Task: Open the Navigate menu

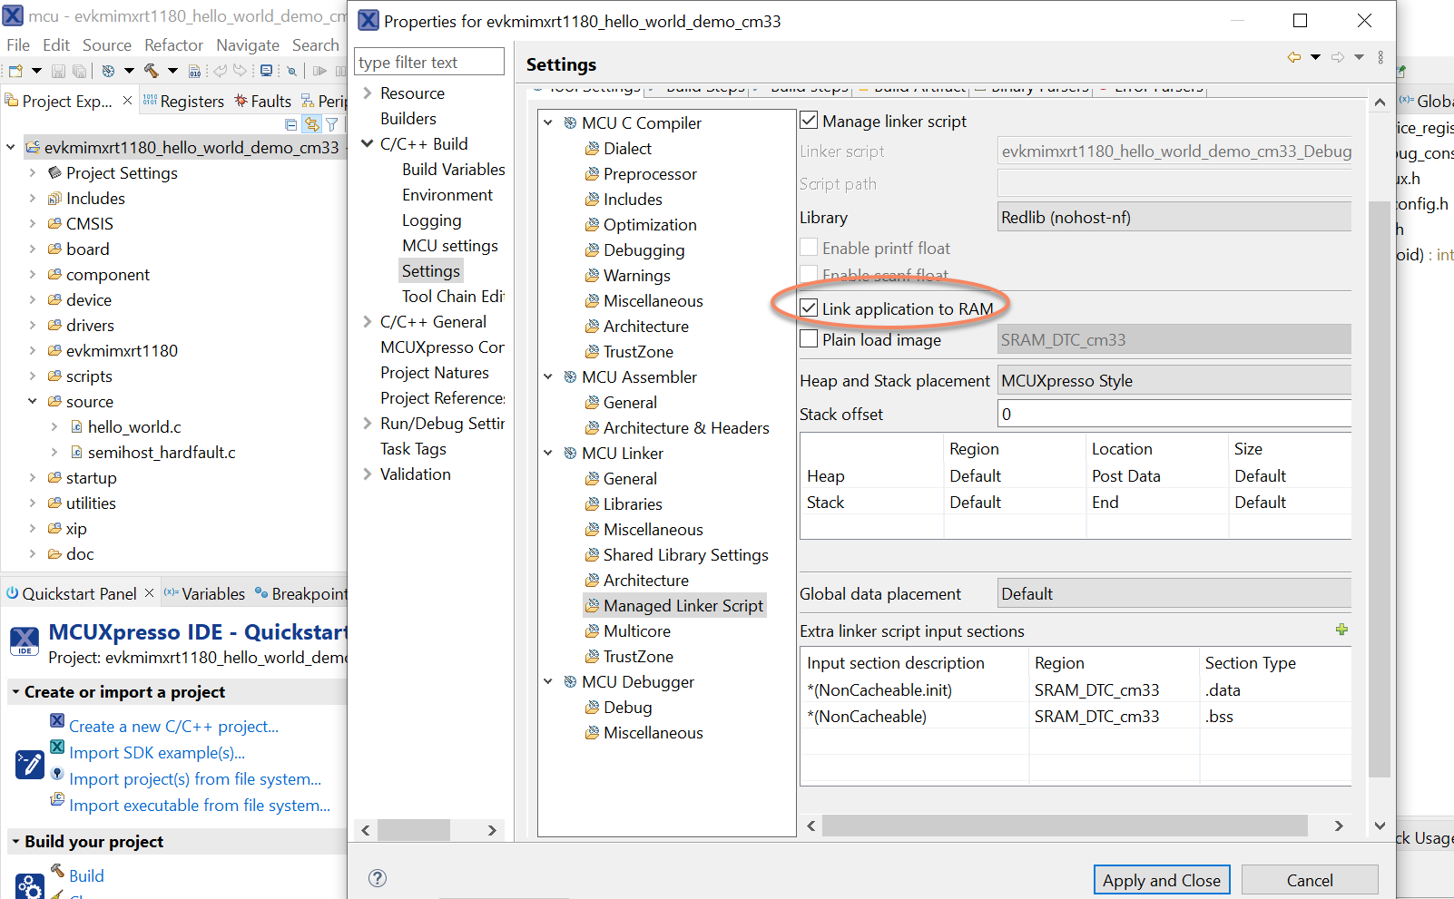Action: (x=247, y=44)
